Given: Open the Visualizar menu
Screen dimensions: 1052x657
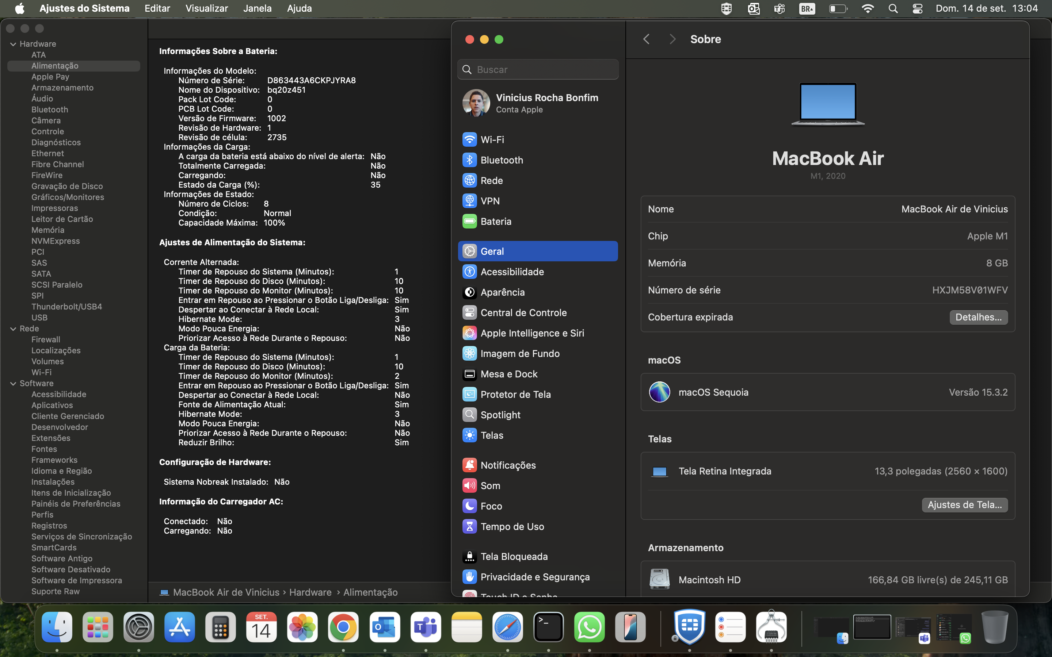Looking at the screenshot, I should 206,8.
